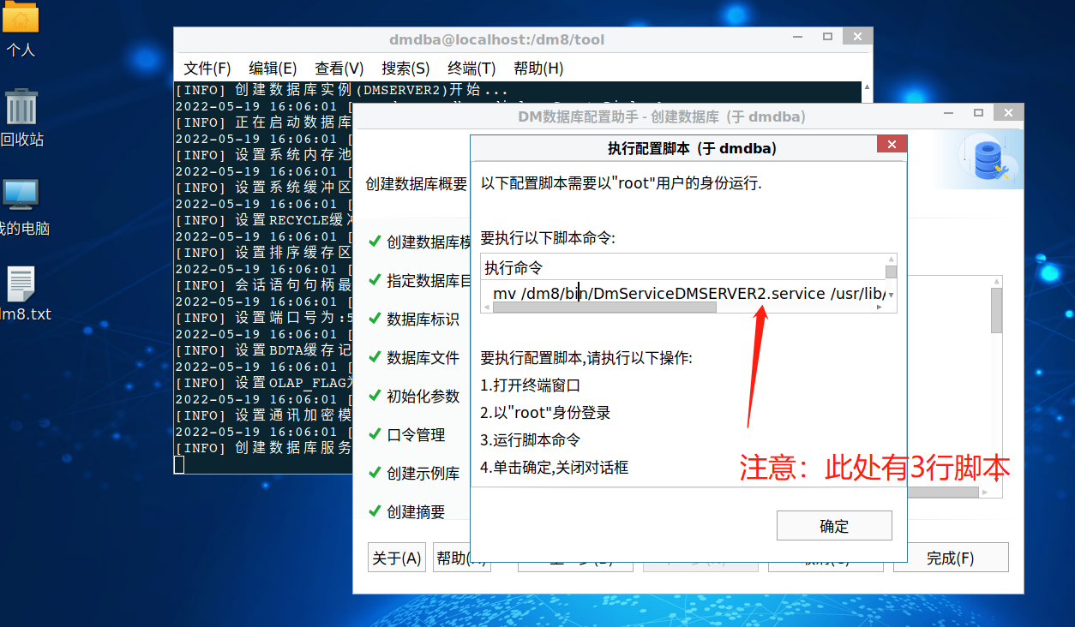Click right arrow of command list scrollbar
Viewport: 1075px width, 627px height.
click(879, 307)
